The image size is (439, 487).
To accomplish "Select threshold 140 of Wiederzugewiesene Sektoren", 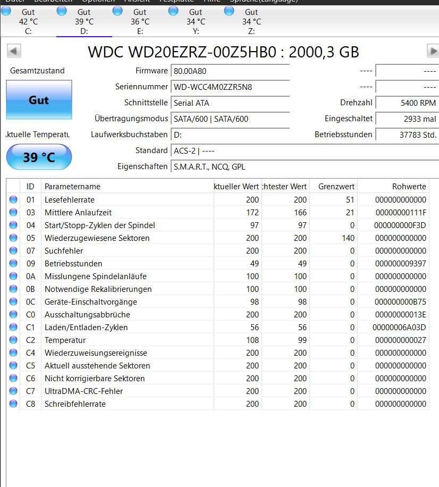I will (348, 238).
